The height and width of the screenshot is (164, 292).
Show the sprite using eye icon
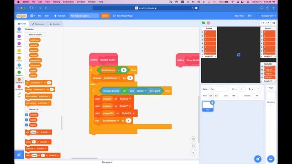click(211, 96)
